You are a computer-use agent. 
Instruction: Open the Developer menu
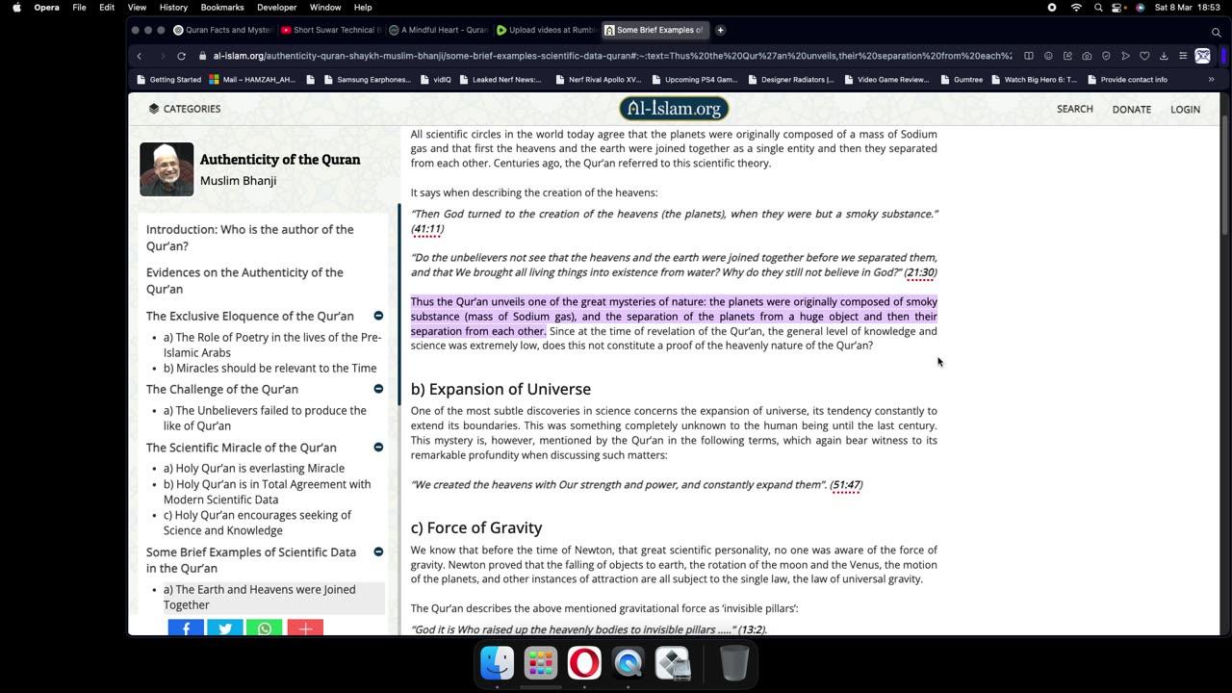pyautogui.click(x=276, y=8)
